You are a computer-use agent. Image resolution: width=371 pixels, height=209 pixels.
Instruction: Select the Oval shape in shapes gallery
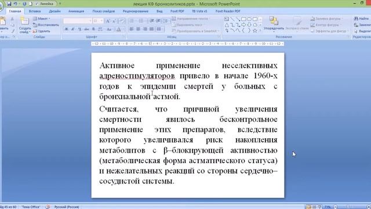click(249, 19)
